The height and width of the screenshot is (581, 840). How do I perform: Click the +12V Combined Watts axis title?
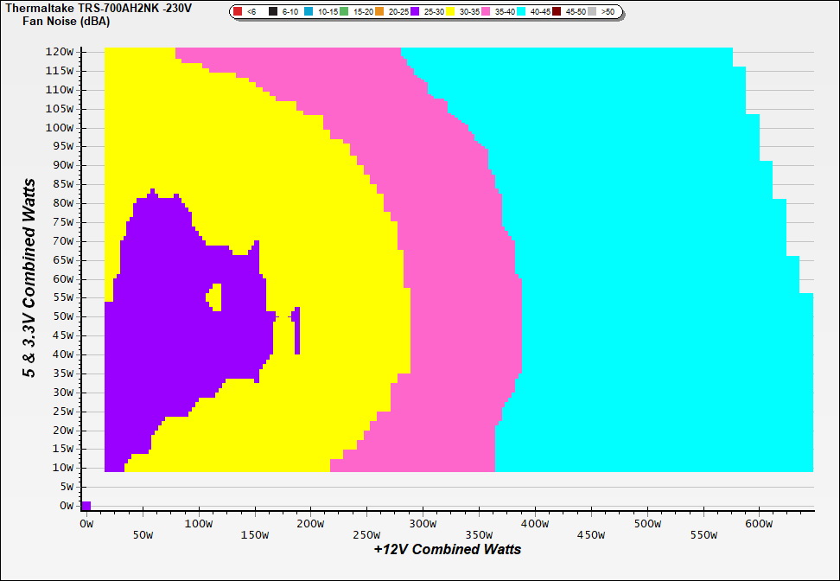pyautogui.click(x=448, y=549)
